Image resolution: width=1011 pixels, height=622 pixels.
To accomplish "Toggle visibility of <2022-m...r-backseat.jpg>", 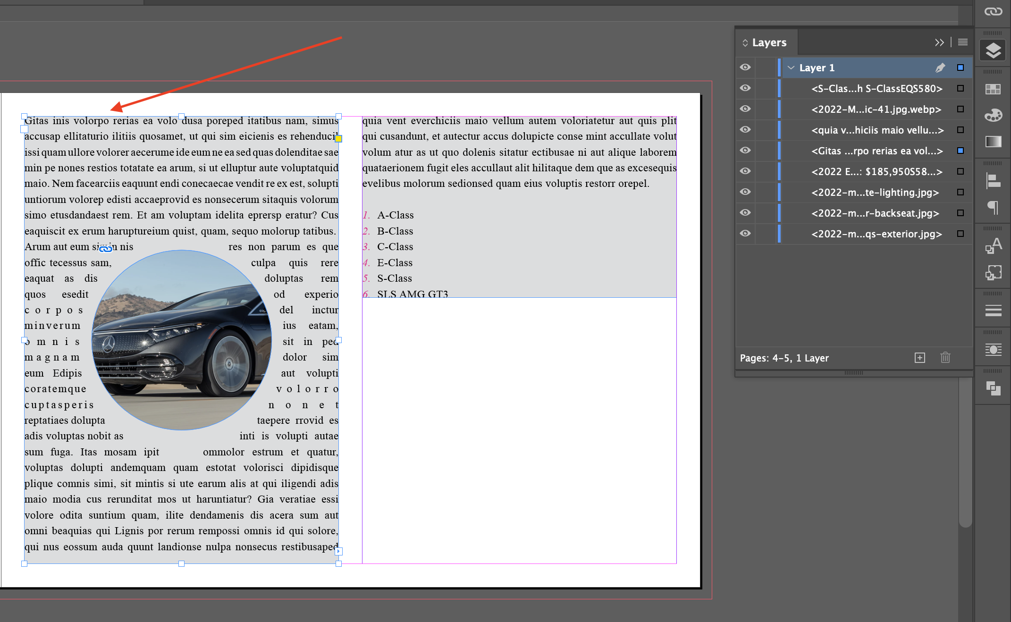I will (x=745, y=213).
